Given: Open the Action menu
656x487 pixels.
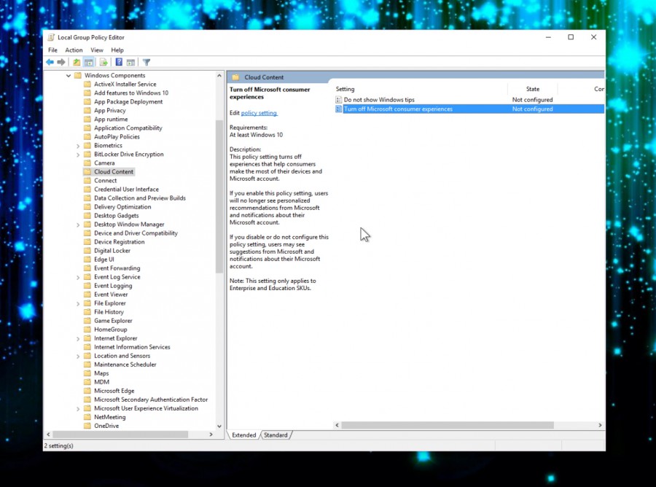Looking at the screenshot, I should (x=74, y=50).
